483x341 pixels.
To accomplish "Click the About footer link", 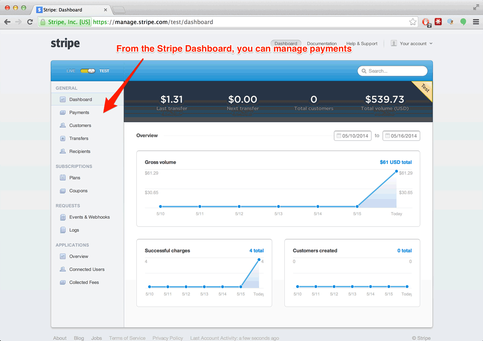I will [x=60, y=338].
